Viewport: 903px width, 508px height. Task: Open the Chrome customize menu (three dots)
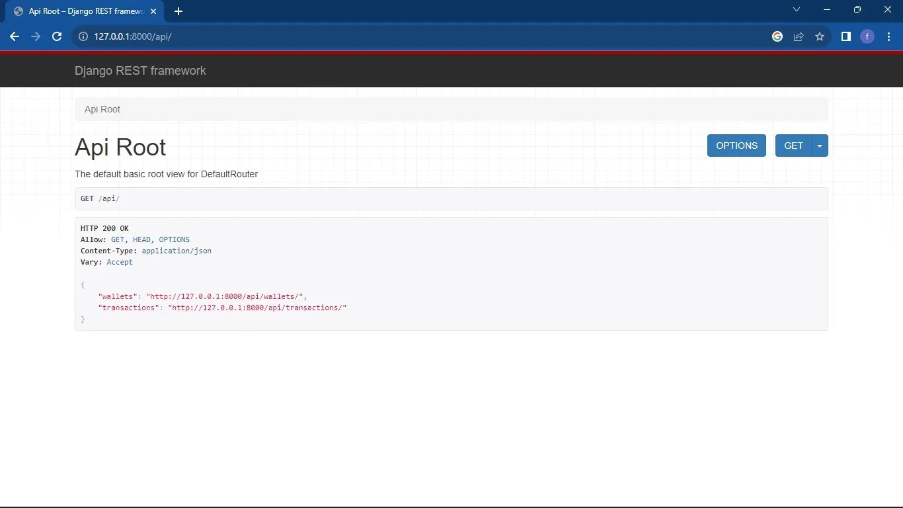pos(889,36)
